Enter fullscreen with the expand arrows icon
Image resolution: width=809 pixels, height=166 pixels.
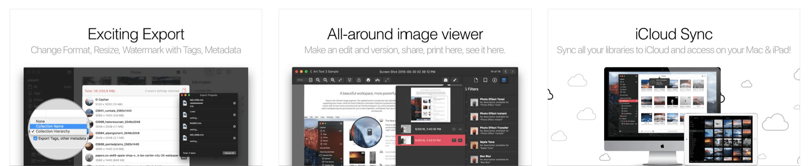click(x=387, y=80)
